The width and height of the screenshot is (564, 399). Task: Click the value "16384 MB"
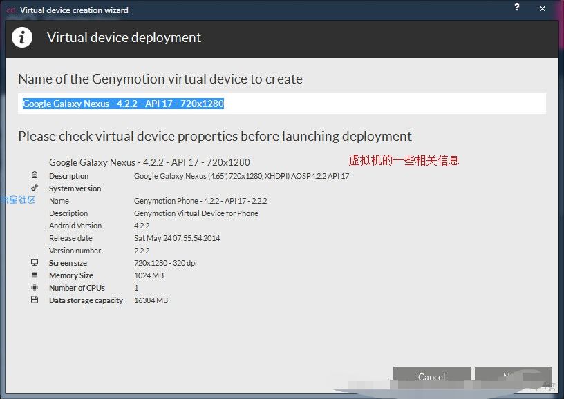(151, 300)
